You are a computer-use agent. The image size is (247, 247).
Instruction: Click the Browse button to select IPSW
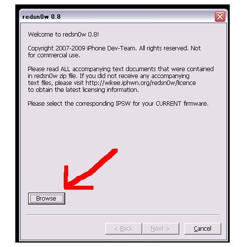click(46, 199)
